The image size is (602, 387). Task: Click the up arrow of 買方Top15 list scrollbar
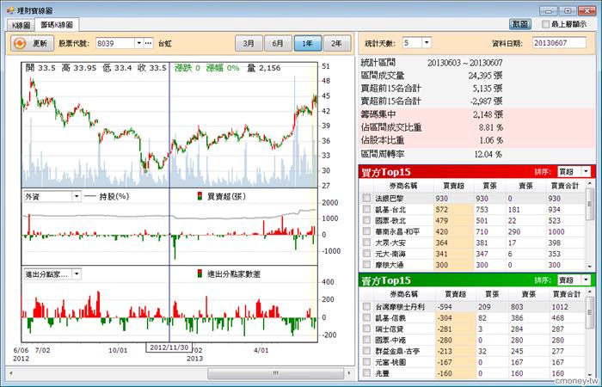pyautogui.click(x=590, y=185)
